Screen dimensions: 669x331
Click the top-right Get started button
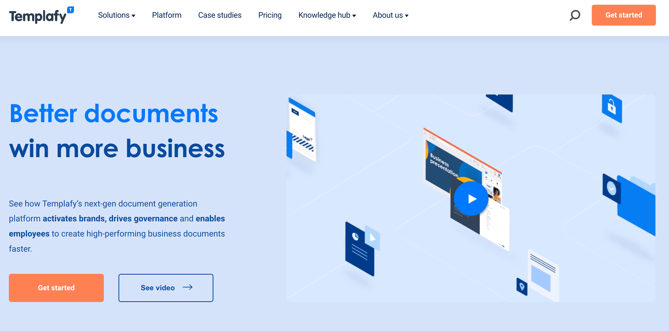point(624,15)
